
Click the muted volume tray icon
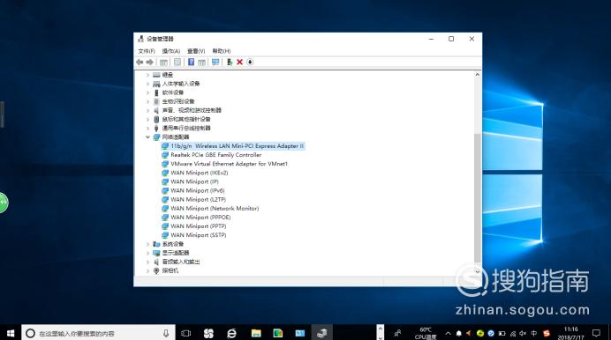pyautogui.click(x=523, y=334)
